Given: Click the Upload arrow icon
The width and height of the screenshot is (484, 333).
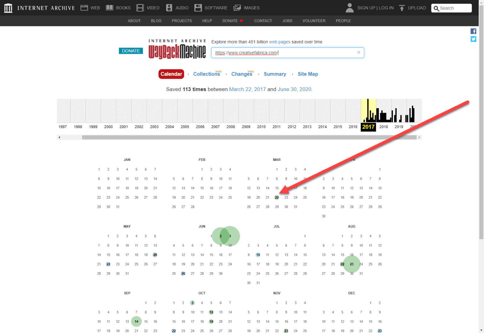Looking at the screenshot, I should (402, 8).
